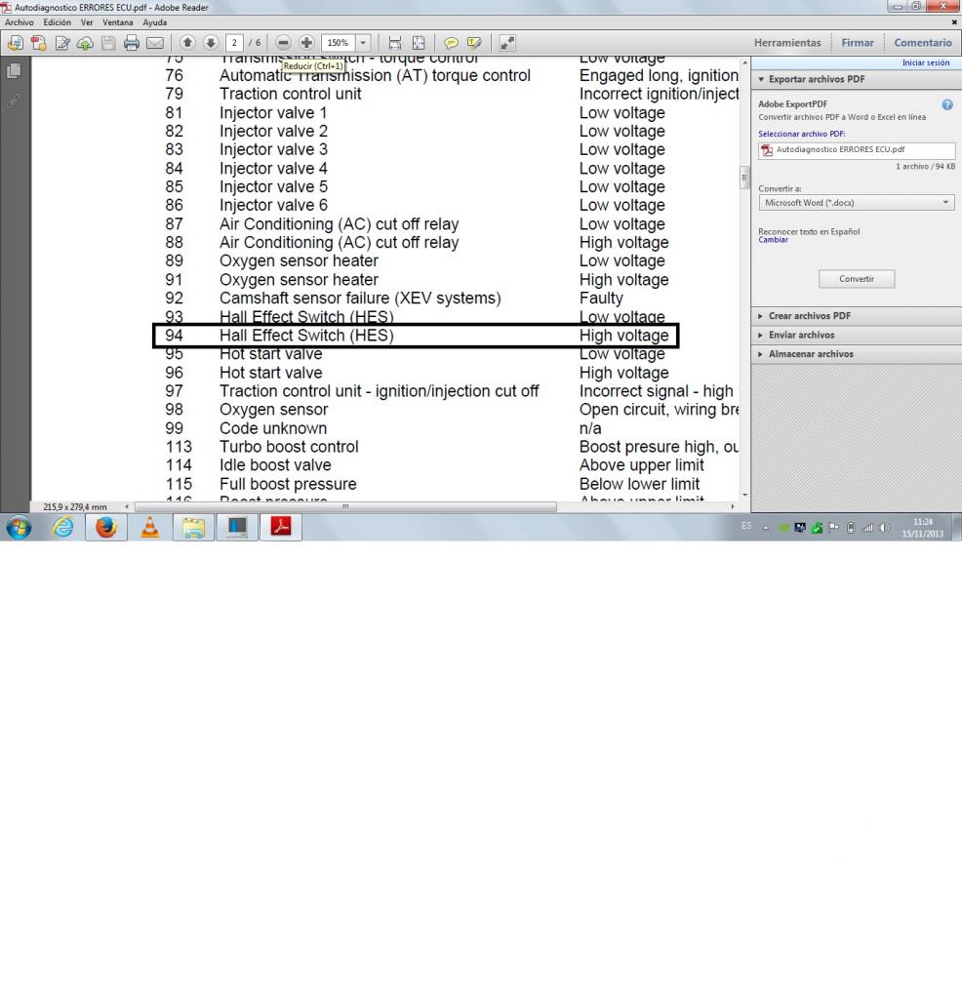This screenshot has width=962, height=999.
Task: Open the Ventana menu
Action: coord(117,22)
